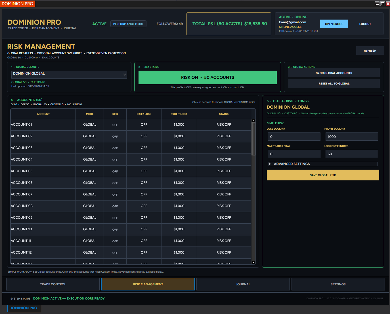Select the ACCOUNT 09 row
The image size is (390, 314).
tap(131, 218)
